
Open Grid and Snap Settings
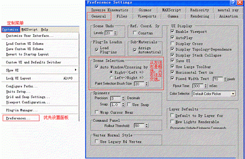(x=28, y=97)
